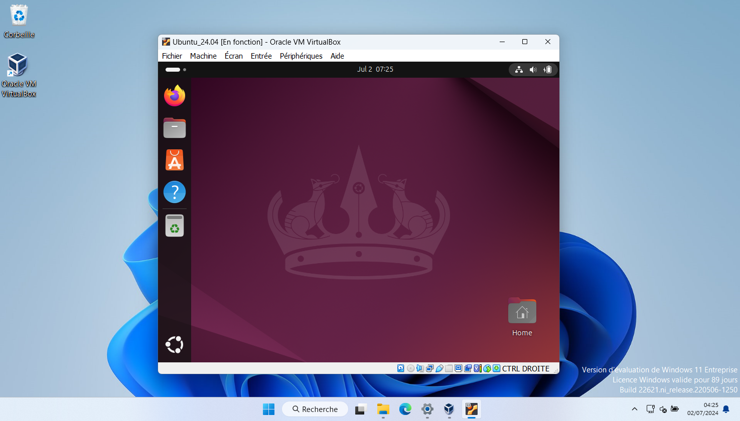Click the muted speaker tray icon
740x421 pixels.
(663, 409)
